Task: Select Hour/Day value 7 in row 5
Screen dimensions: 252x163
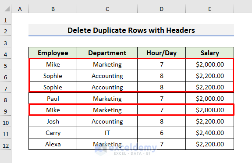Action: 162,64
